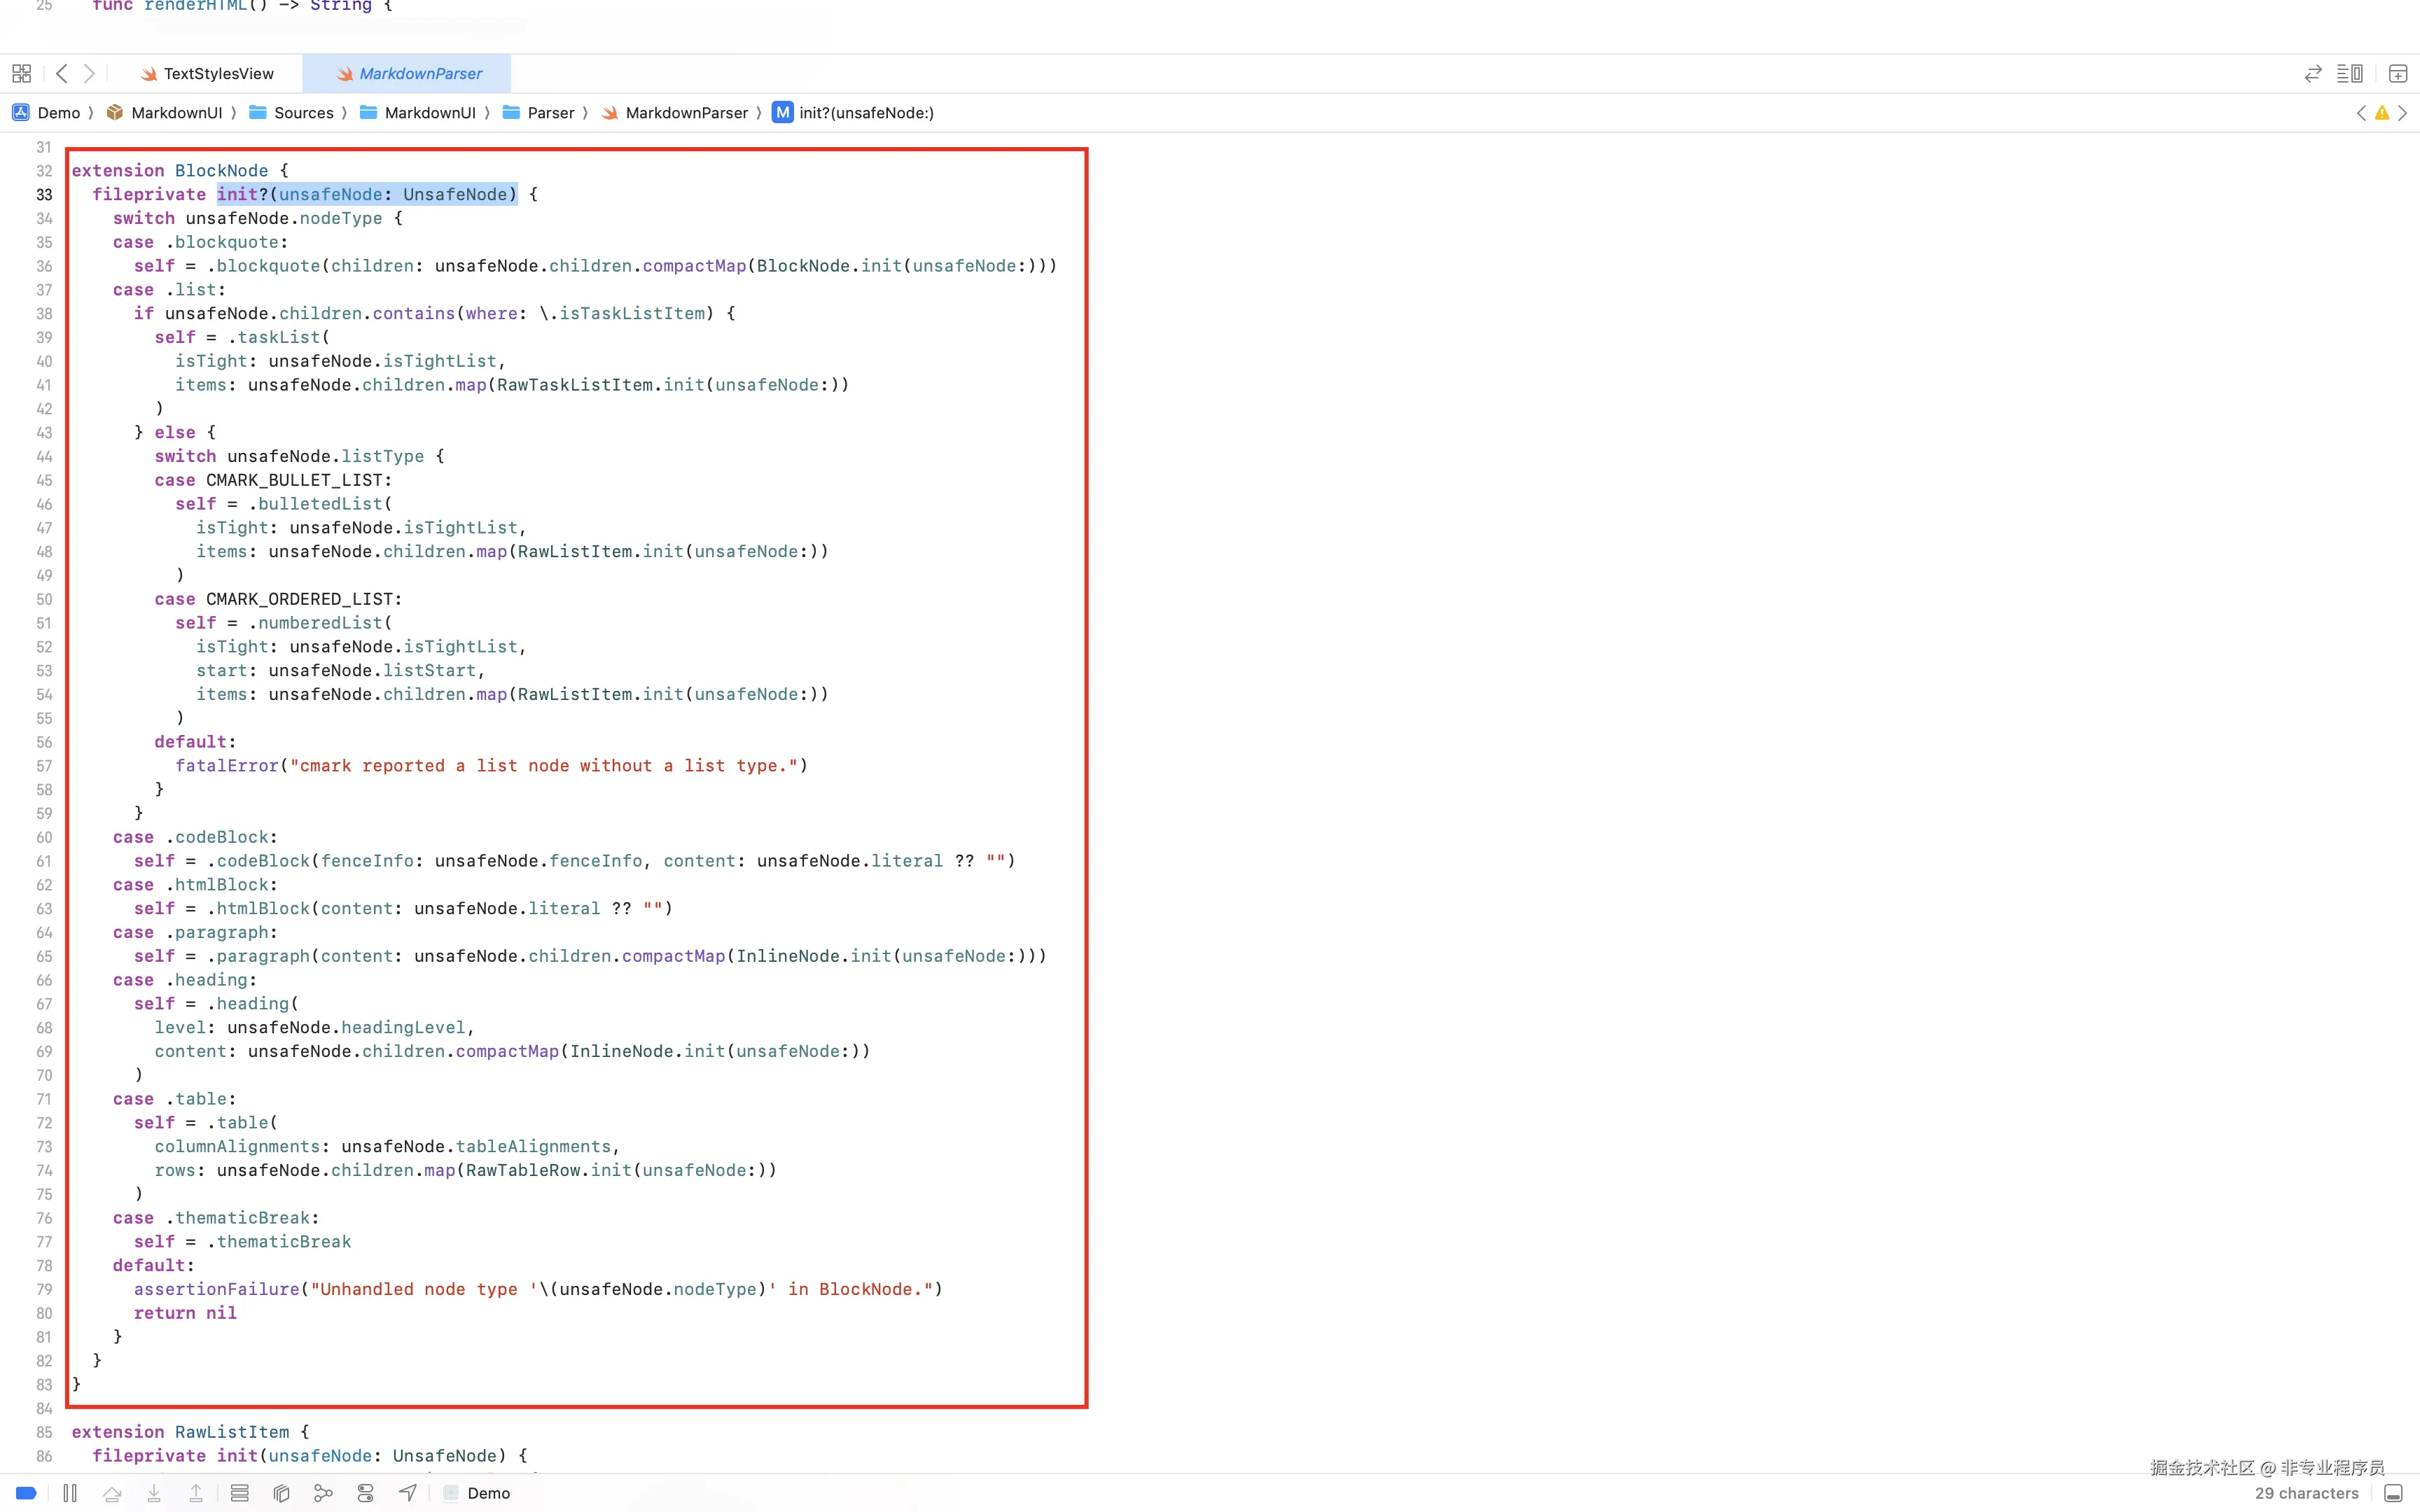Open init?(unsafeNode:) symbol breadcrumb
This screenshot has height=1512, width=2420.
[x=866, y=113]
